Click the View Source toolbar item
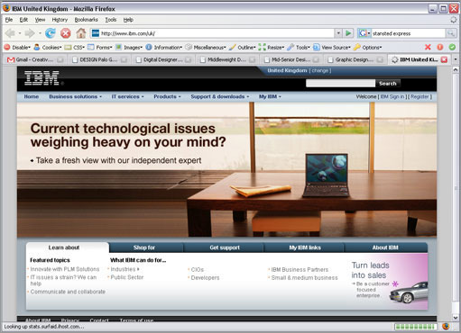Screen dimensions: 461x333 click(332, 48)
